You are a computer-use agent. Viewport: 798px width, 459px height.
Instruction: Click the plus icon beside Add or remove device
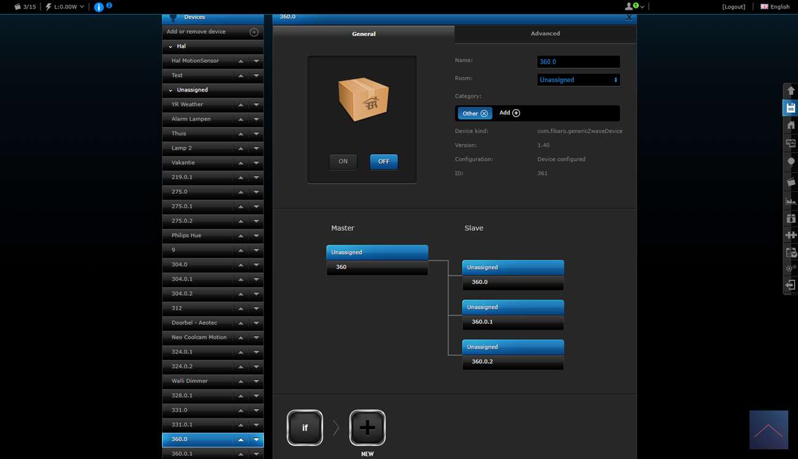[x=254, y=32]
